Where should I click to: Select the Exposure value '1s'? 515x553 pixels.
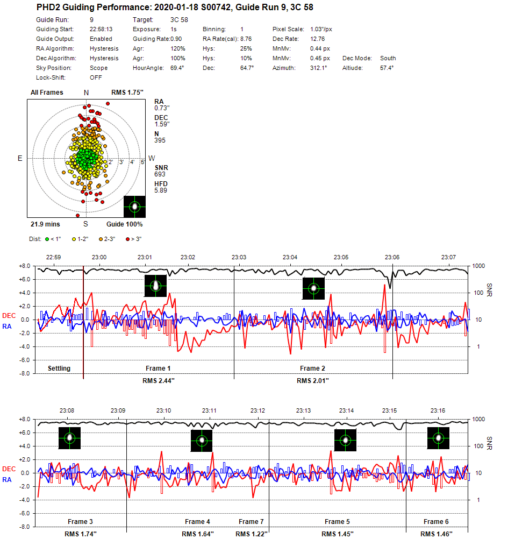click(x=174, y=29)
